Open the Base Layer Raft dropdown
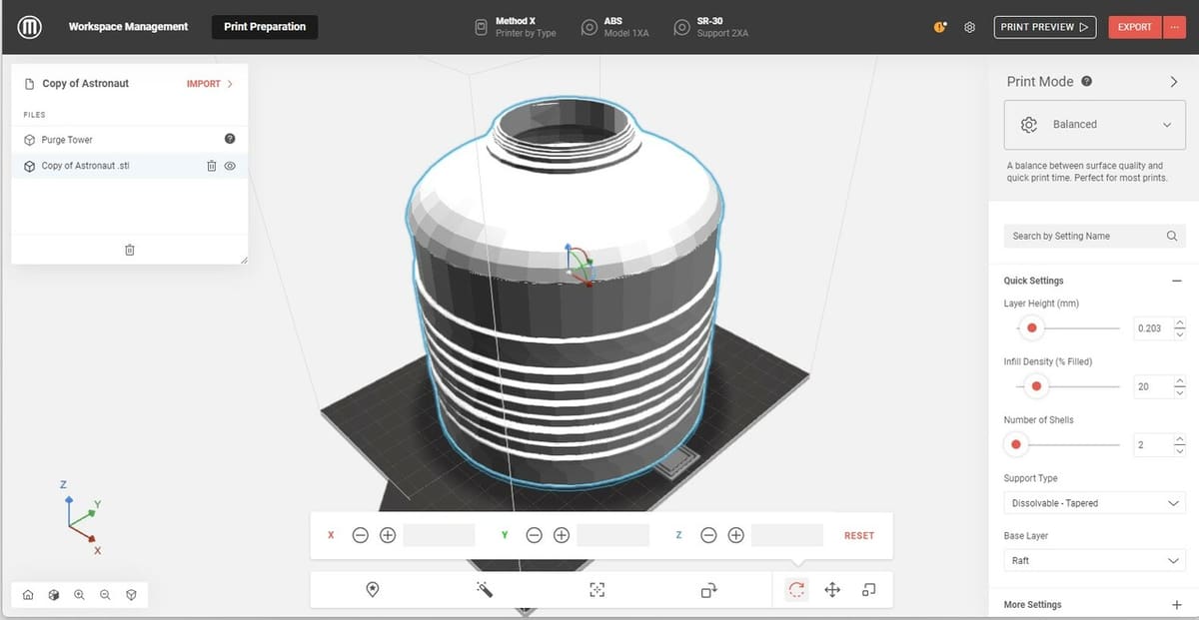1199x620 pixels. tap(1094, 561)
